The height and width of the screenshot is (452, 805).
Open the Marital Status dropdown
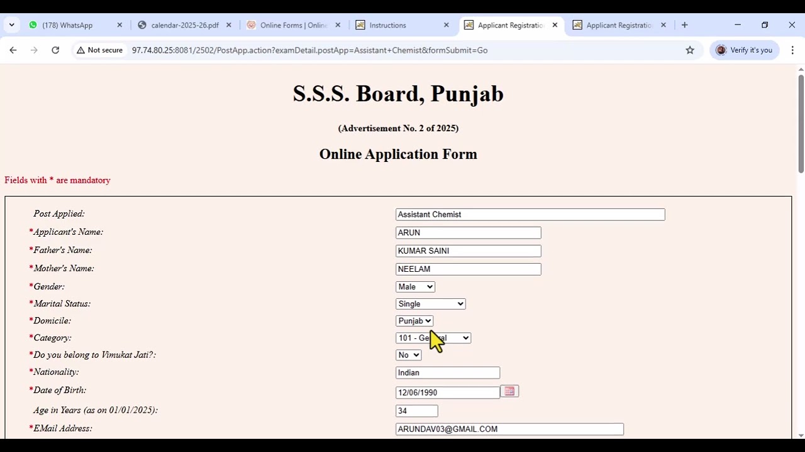click(x=431, y=304)
